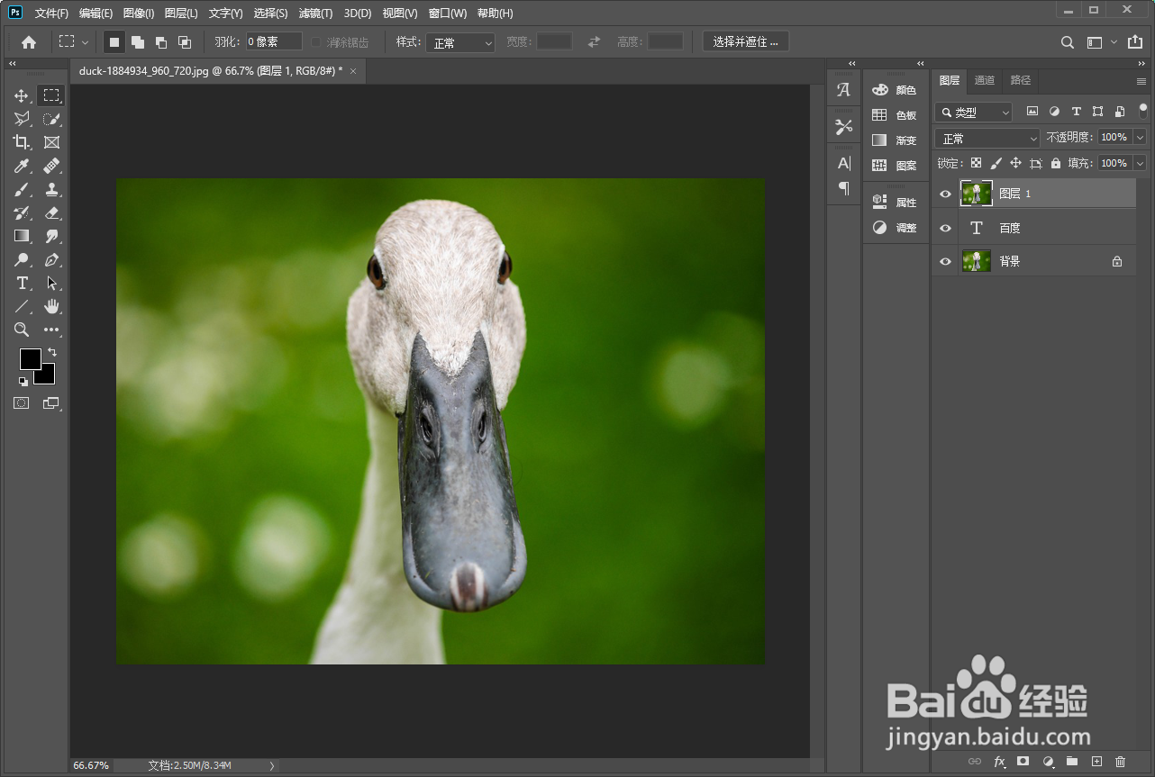Select the Frame tool

[51, 142]
